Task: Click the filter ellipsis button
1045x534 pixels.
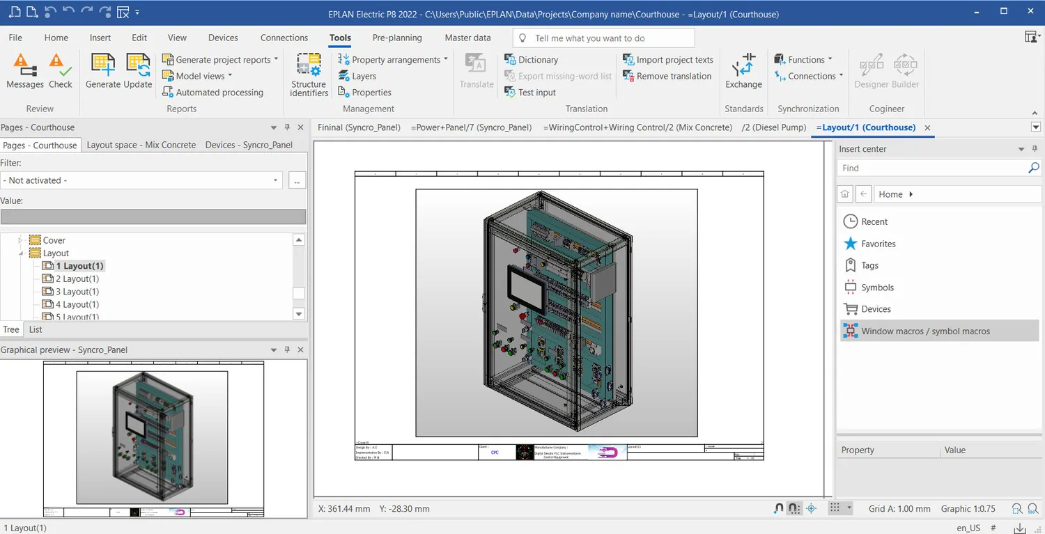Action: (x=297, y=180)
